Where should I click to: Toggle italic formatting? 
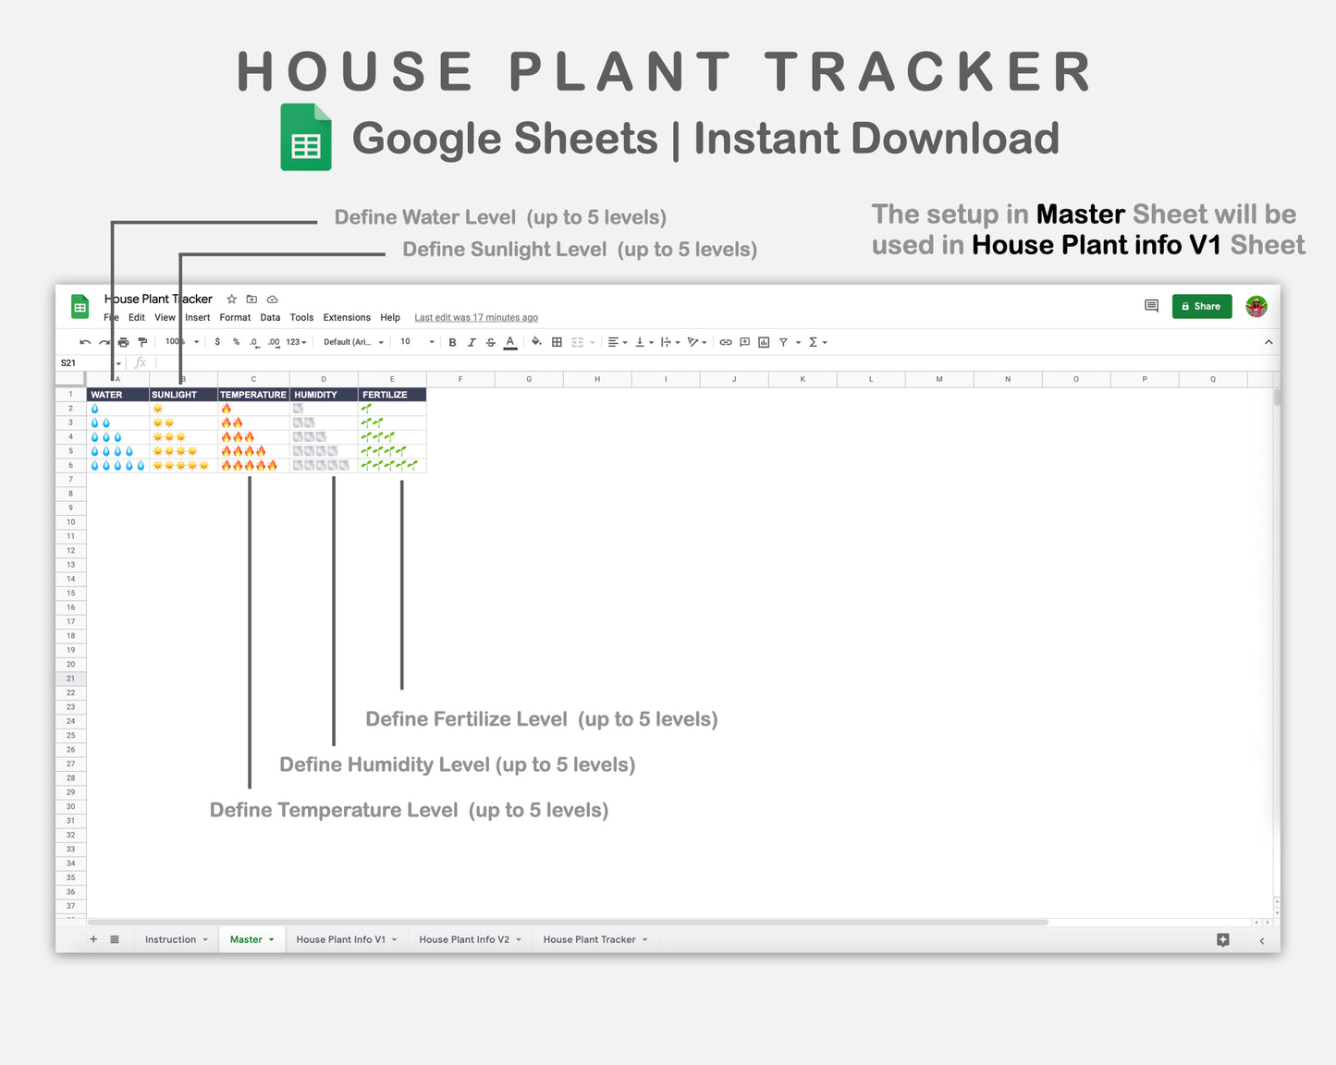[472, 341]
